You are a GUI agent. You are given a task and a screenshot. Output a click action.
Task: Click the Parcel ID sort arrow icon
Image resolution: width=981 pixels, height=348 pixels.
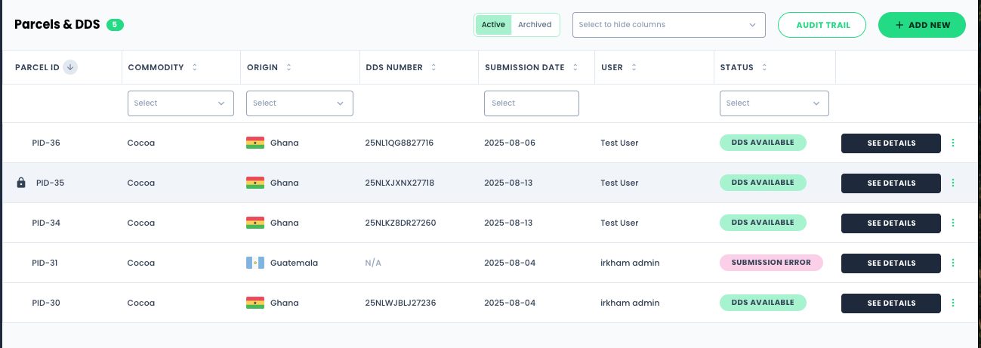coord(70,67)
